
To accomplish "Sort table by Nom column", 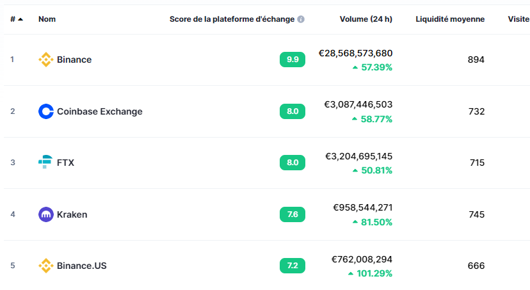I will tap(47, 19).
